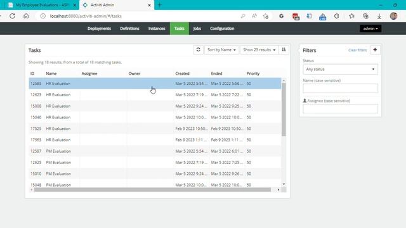This screenshot has width=406, height=228.
Task: Open the Instances tab
Action: click(157, 28)
